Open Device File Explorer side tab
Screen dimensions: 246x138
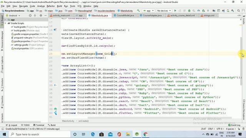point(244,110)
